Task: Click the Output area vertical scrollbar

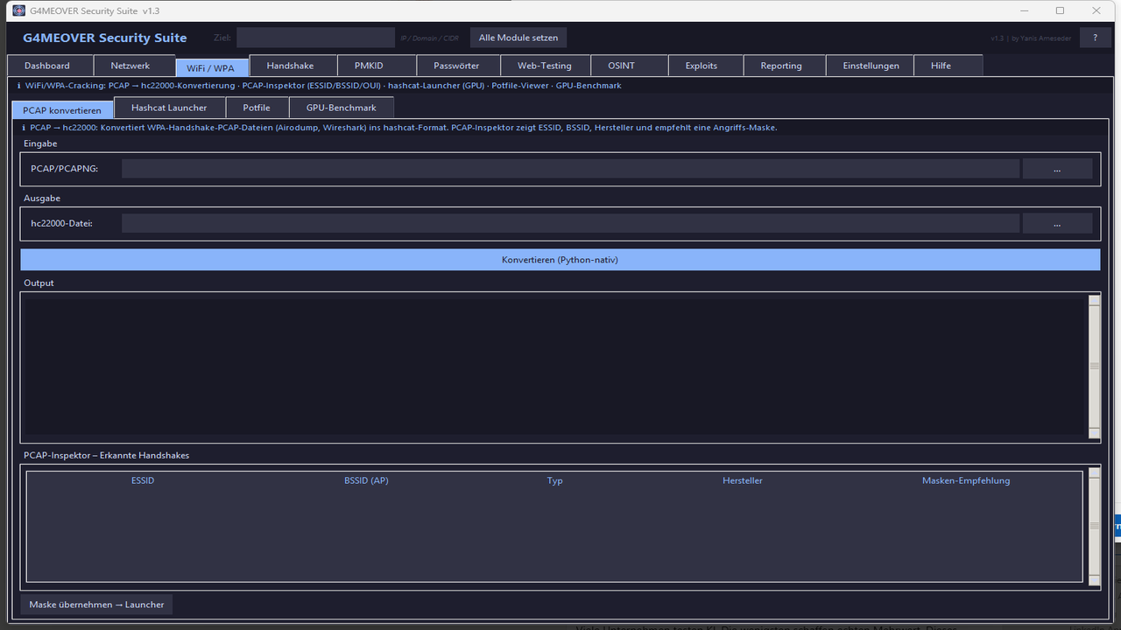Action: pyautogui.click(x=1094, y=367)
